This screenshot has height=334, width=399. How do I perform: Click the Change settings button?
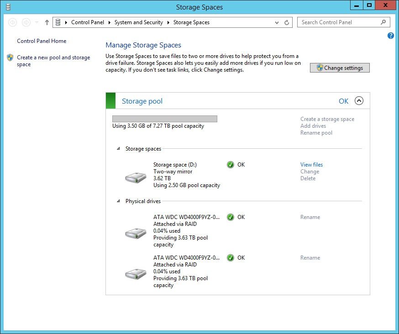(x=340, y=68)
